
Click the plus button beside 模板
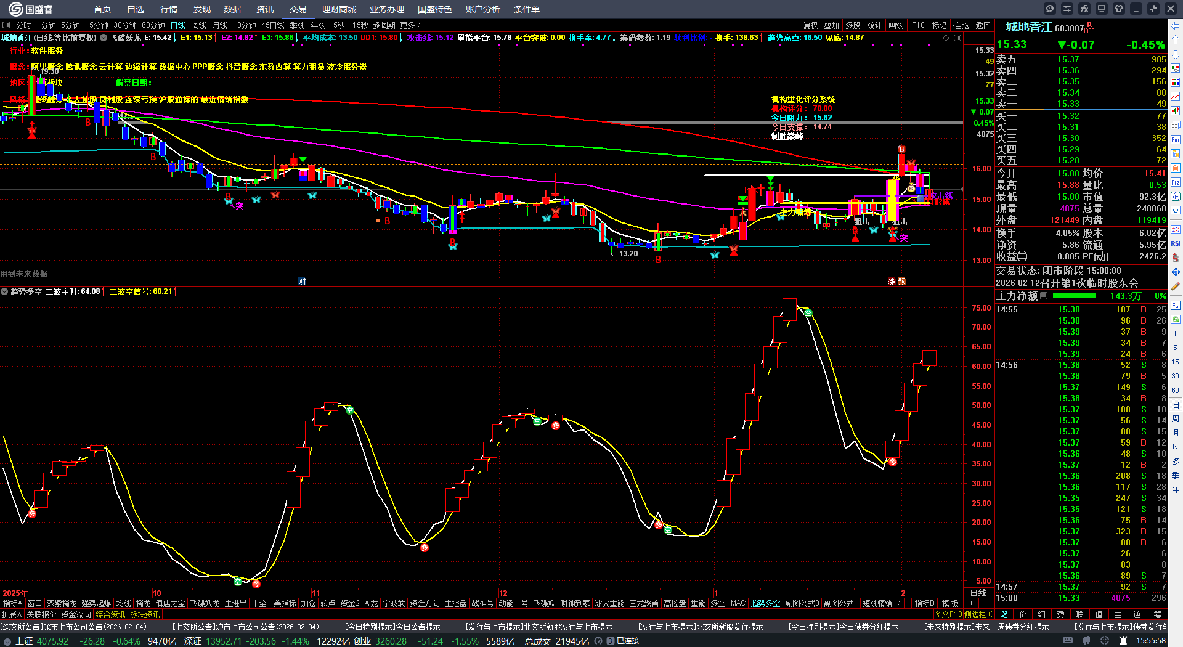[x=972, y=603]
